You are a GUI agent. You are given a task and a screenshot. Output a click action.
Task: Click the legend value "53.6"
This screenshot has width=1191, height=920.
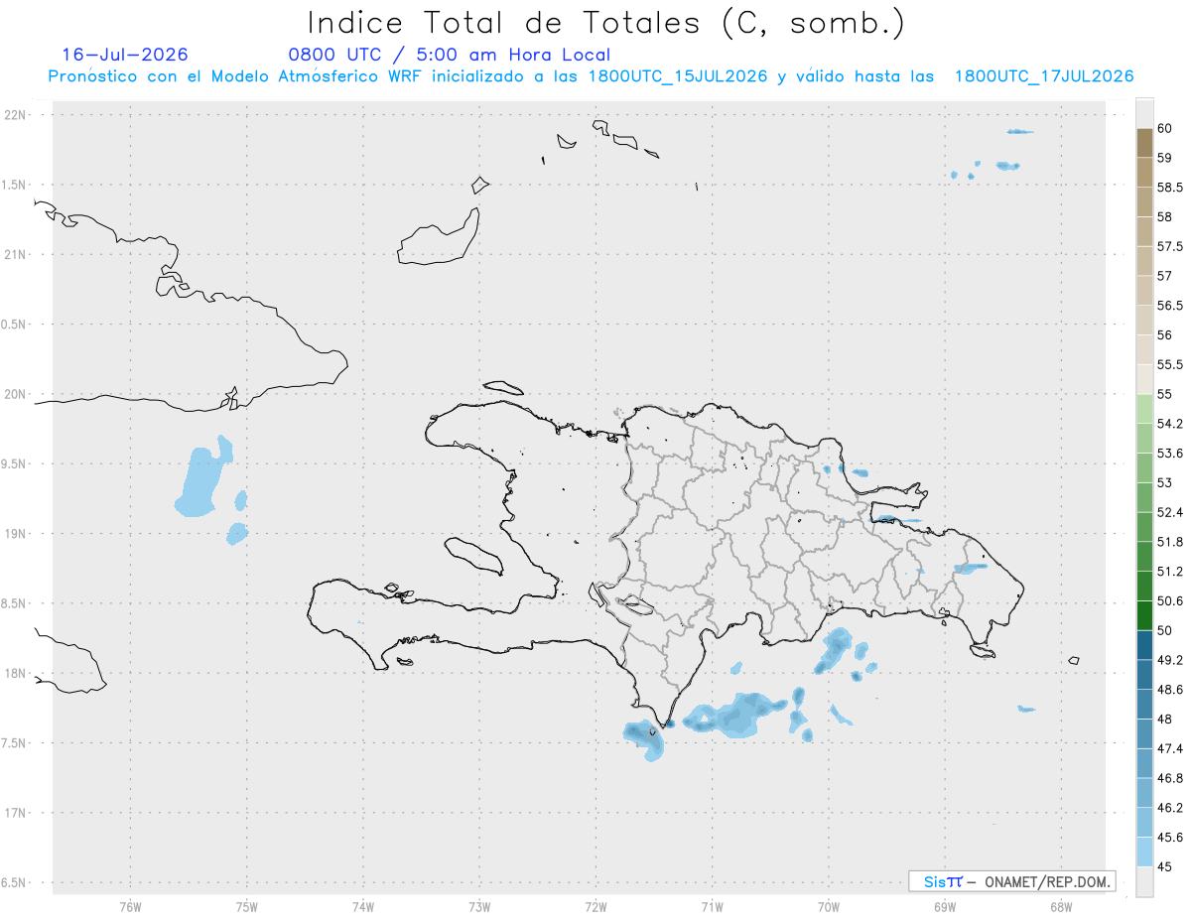[1170, 454]
